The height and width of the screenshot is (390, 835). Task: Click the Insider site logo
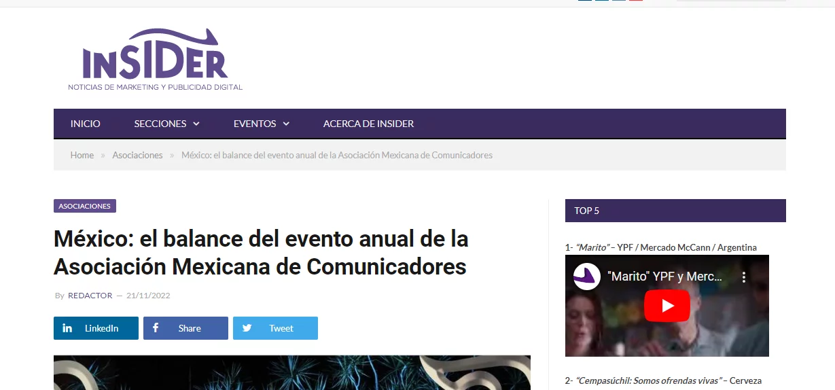pyautogui.click(x=155, y=60)
